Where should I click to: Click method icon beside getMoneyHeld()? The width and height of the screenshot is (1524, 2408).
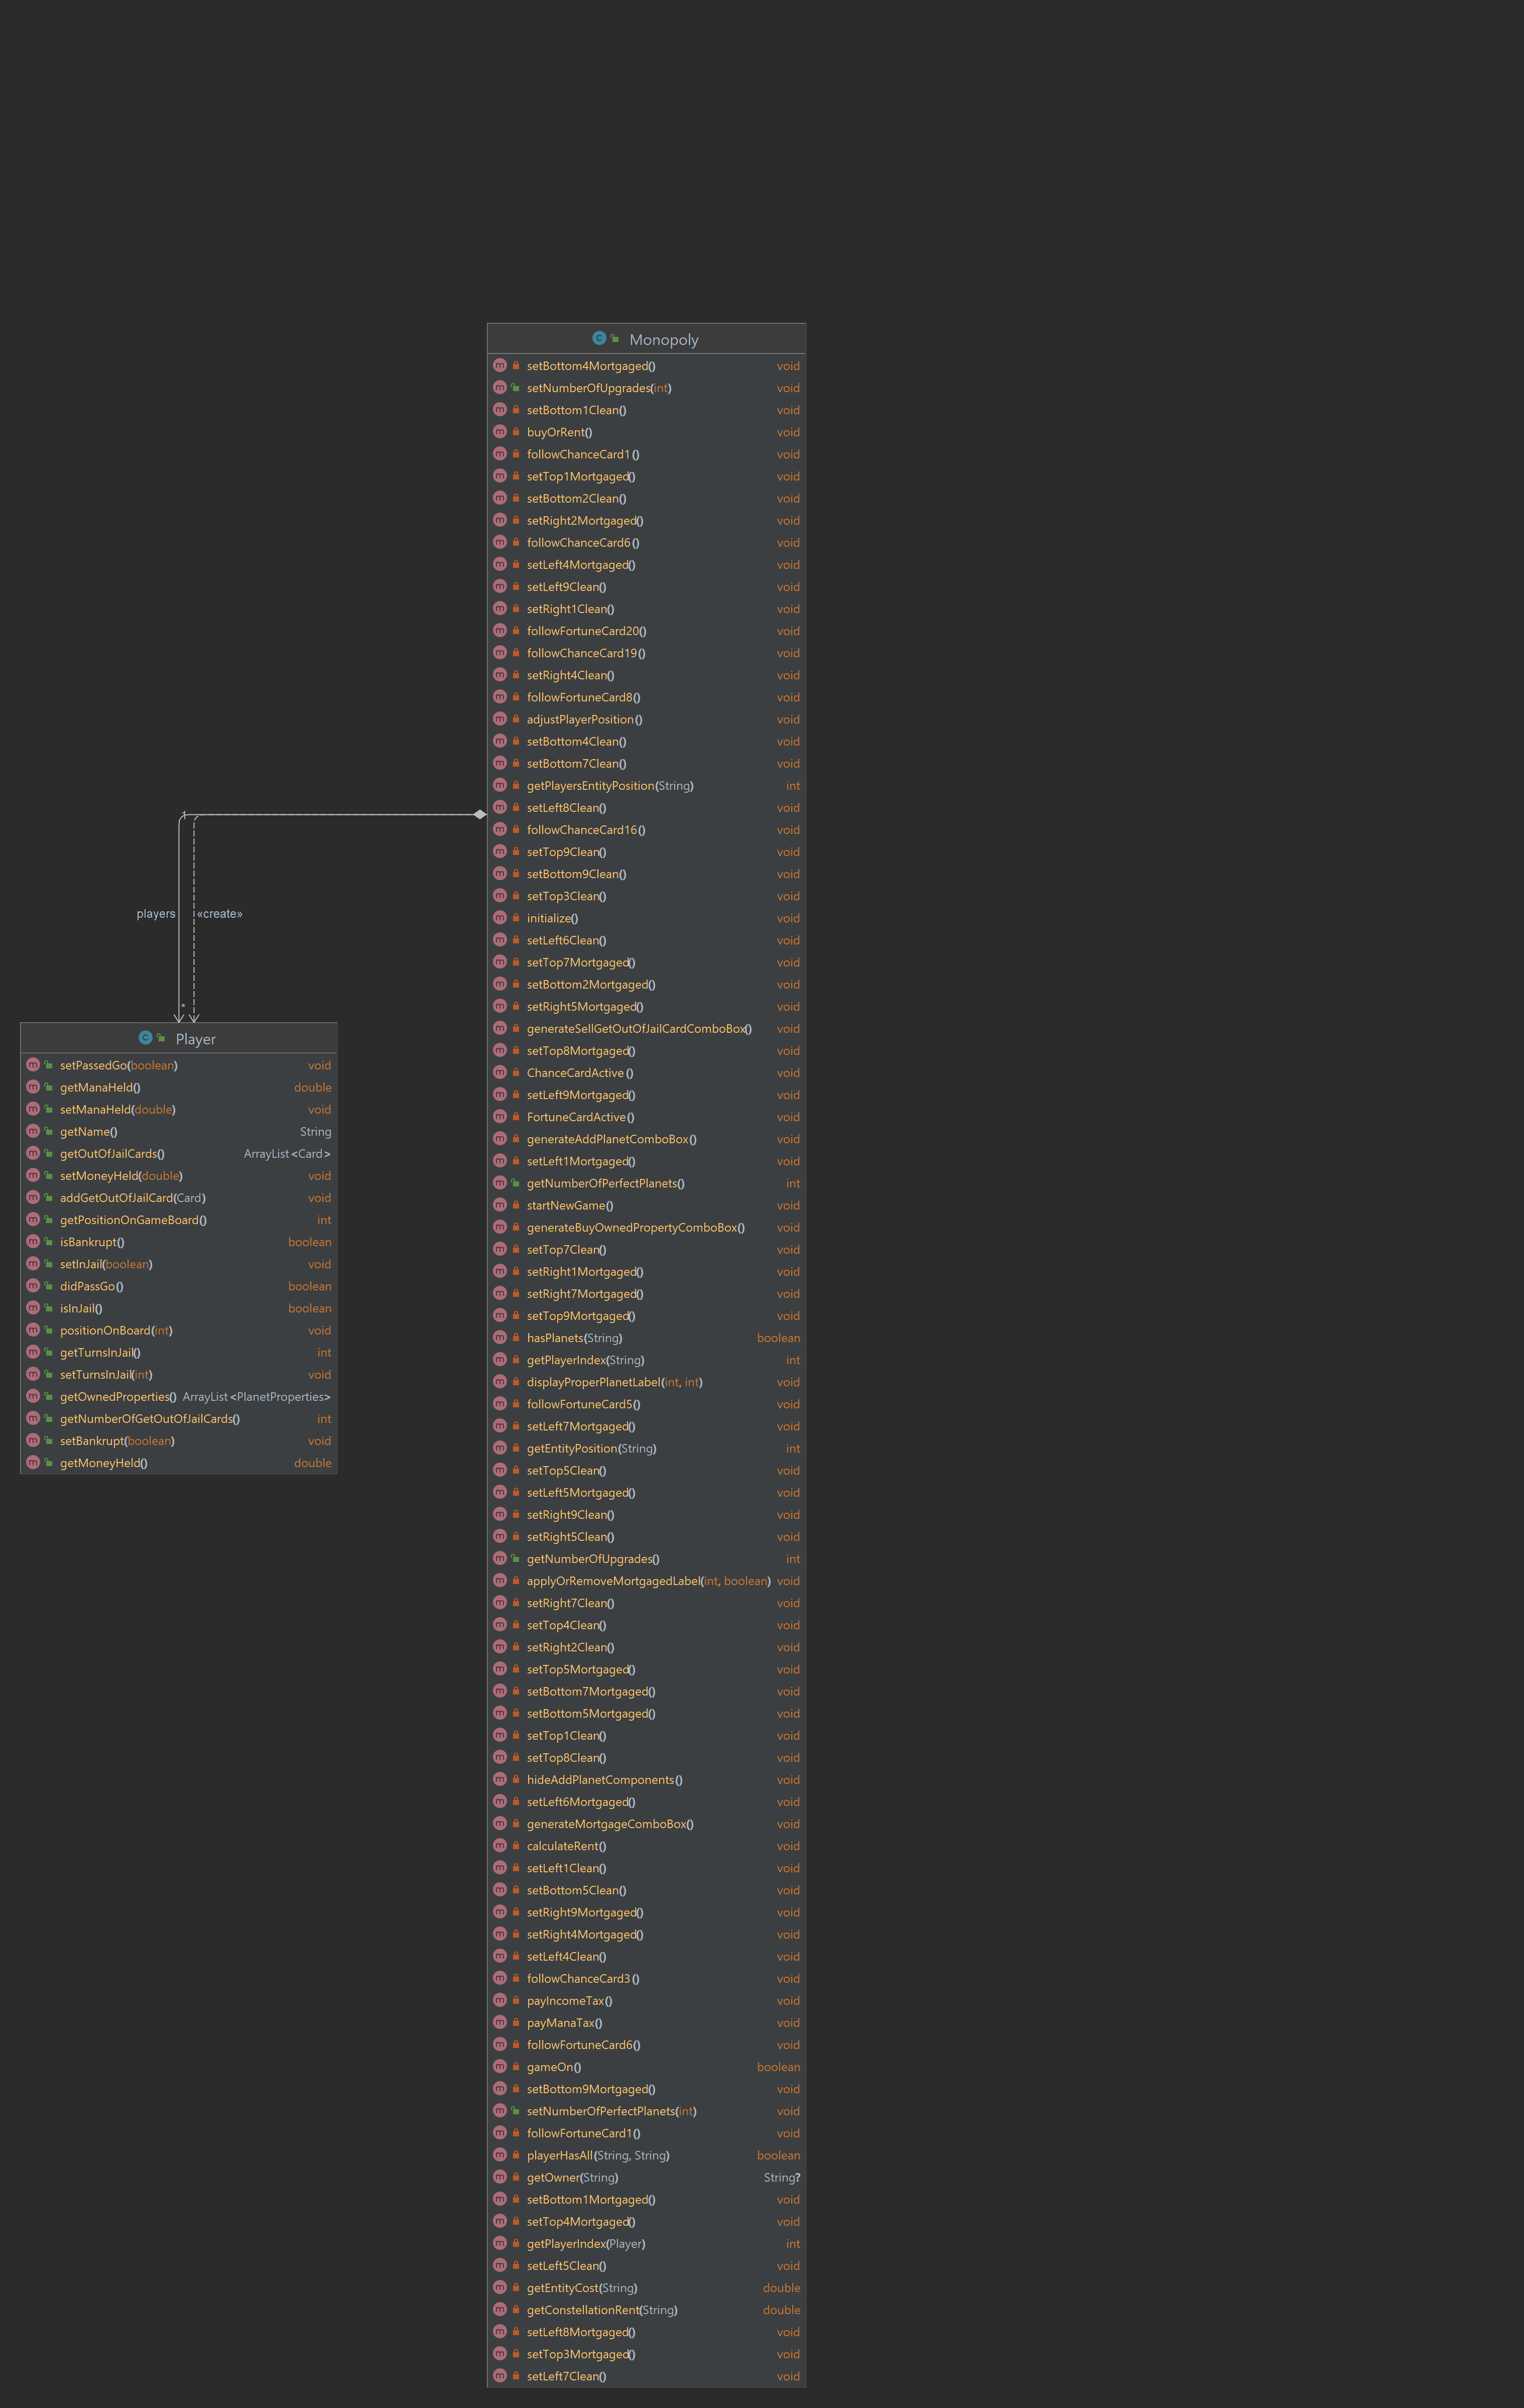[x=33, y=1463]
